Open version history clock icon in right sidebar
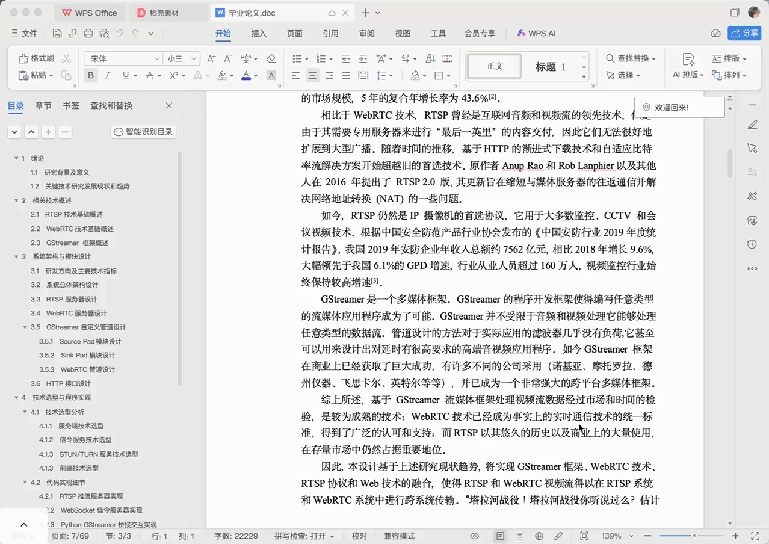Screen dimensions: 769x544 tap(752, 244)
